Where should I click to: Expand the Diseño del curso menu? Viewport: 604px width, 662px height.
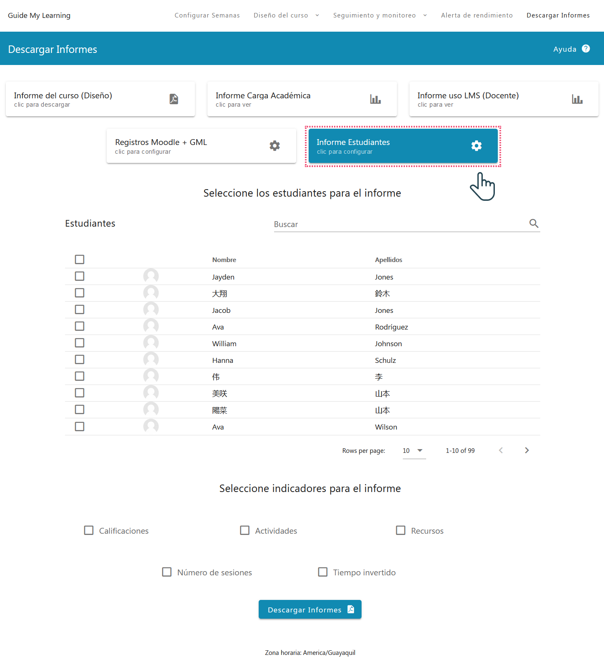pos(287,15)
